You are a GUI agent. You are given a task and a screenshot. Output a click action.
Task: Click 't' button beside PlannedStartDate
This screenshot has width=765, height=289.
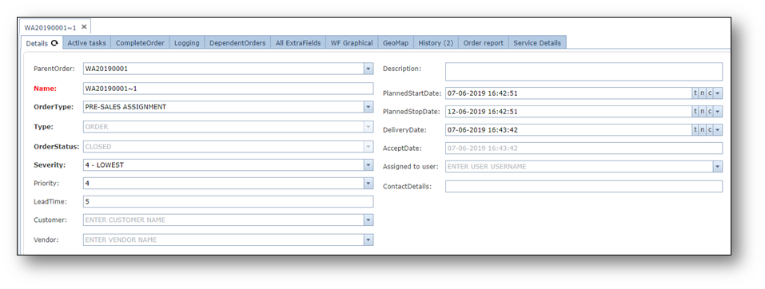[695, 93]
